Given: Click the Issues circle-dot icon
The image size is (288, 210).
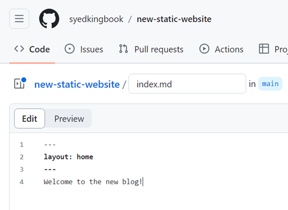Looking at the screenshot, I should (x=70, y=49).
